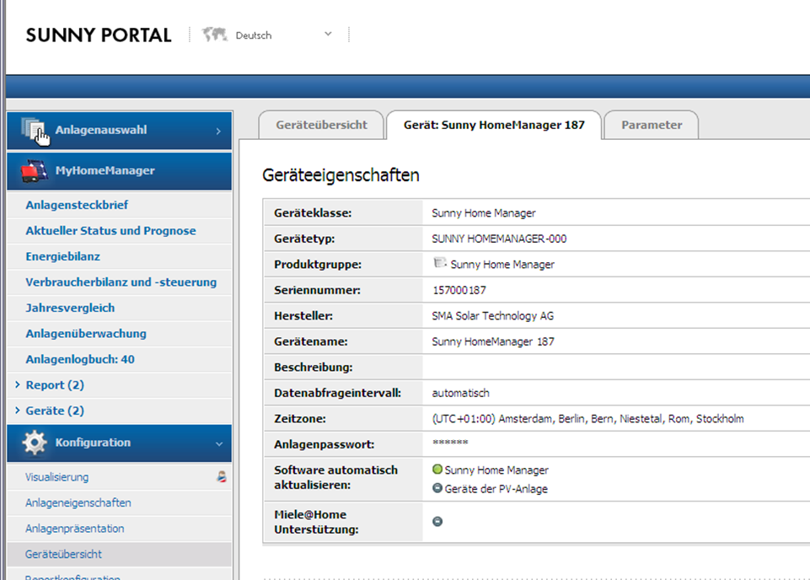
Task: Click the Datenabfrageintervall value automatisch
Action: point(461,393)
